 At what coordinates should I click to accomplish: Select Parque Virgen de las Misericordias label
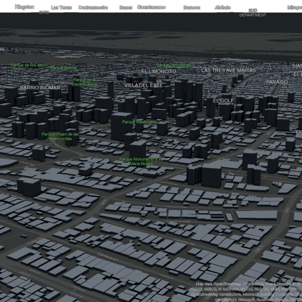tap(60, 136)
